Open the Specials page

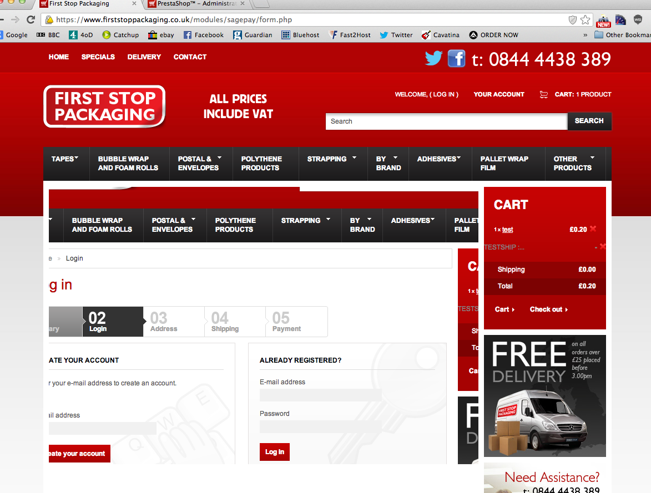click(98, 57)
